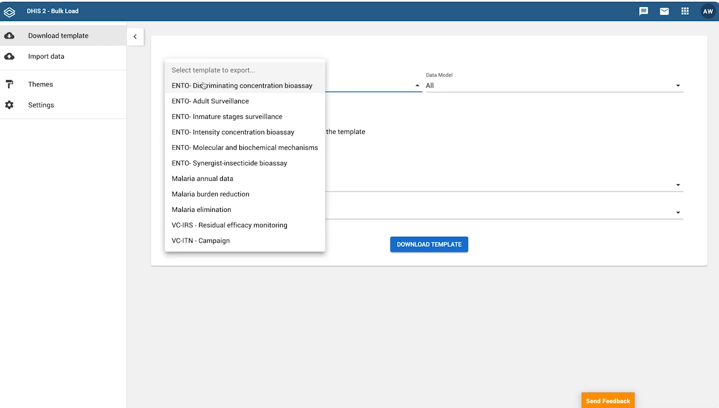The width and height of the screenshot is (719, 408).
Task: Click the Themes paint roller icon
Action: pos(10,84)
